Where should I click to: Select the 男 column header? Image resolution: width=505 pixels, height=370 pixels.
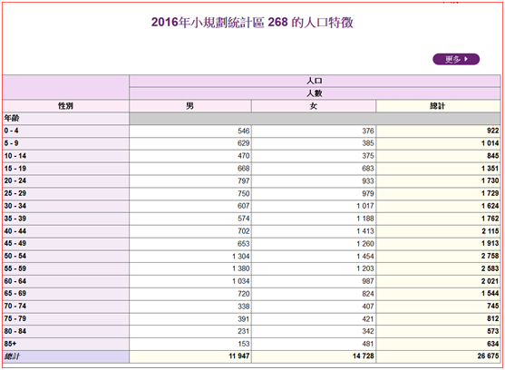click(x=190, y=106)
